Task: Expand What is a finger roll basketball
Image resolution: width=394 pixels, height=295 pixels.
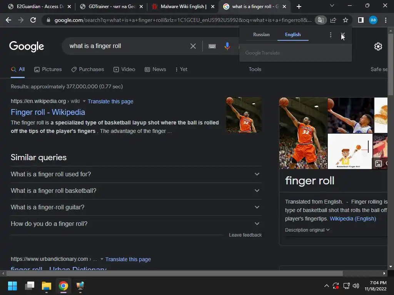Action: coord(136,191)
